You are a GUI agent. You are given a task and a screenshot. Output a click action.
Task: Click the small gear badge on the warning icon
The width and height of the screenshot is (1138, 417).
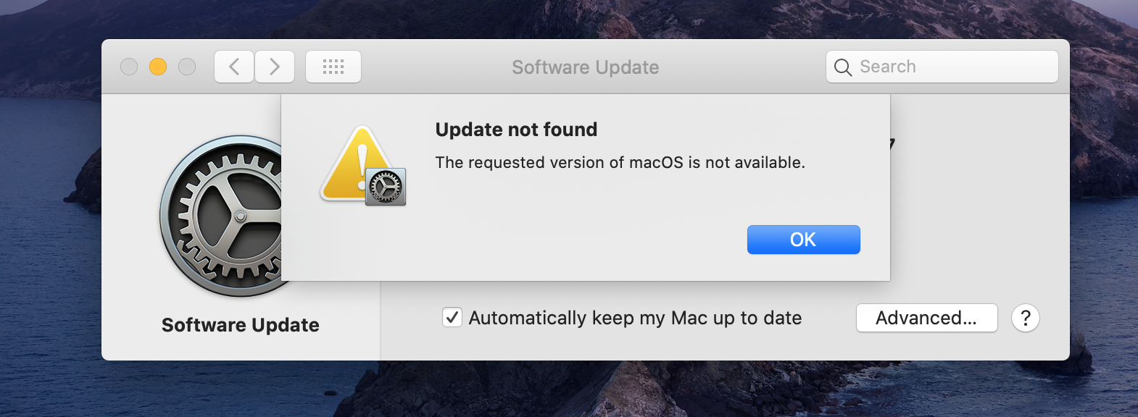[x=386, y=188]
